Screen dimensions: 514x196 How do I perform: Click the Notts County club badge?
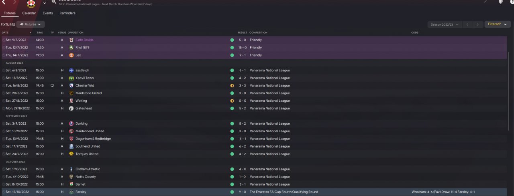pyautogui.click(x=71, y=177)
